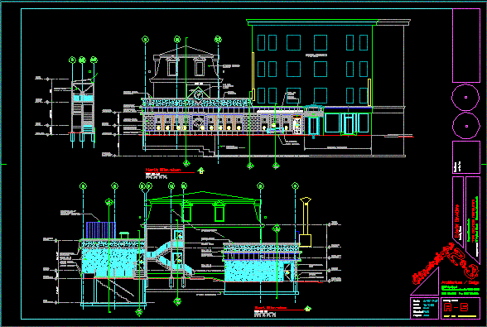
Task: Click the leftmost grid bubble above North Elevation
Action: pyautogui.click(x=145, y=40)
